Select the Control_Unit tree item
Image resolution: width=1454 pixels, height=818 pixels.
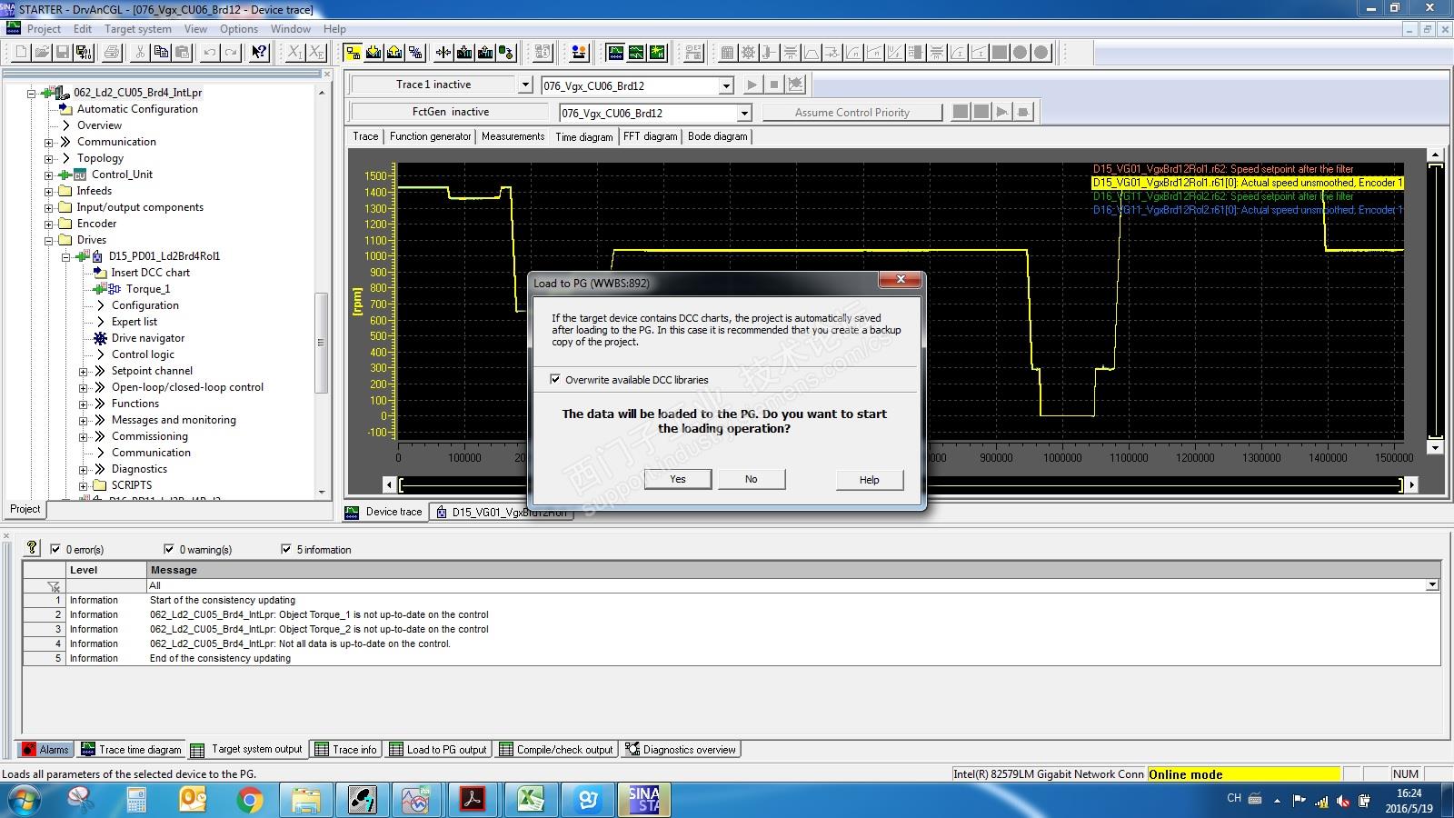122,175
